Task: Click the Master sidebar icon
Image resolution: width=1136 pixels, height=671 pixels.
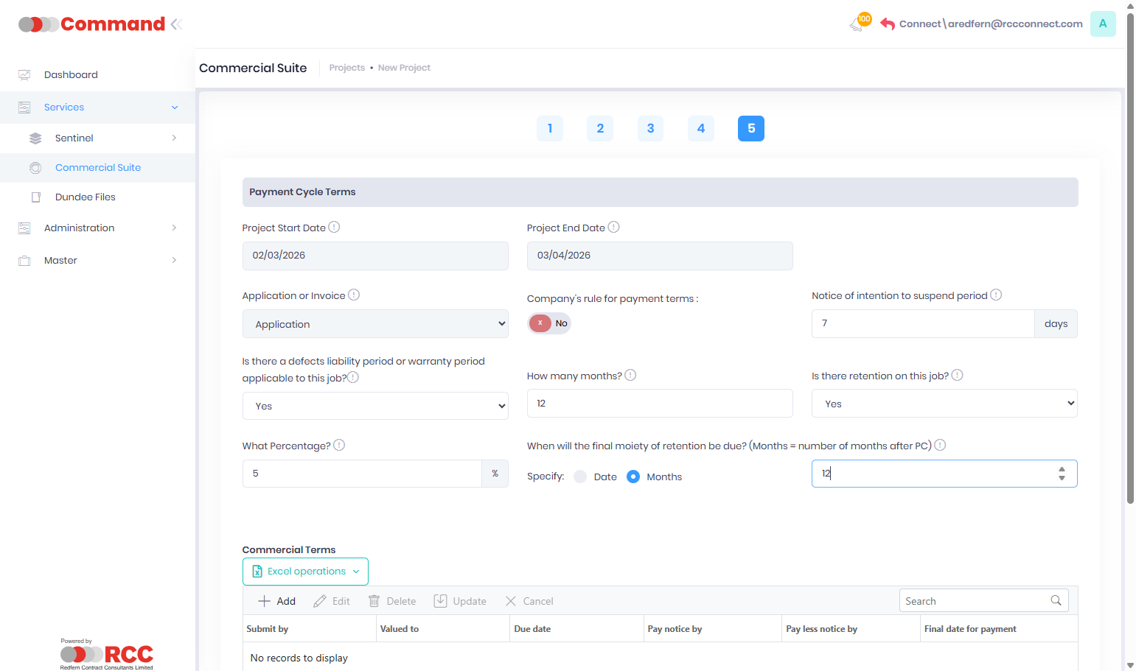Action: [x=24, y=260]
